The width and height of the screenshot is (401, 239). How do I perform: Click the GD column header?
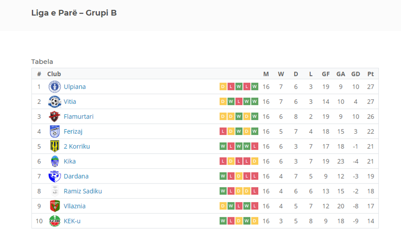click(x=356, y=74)
